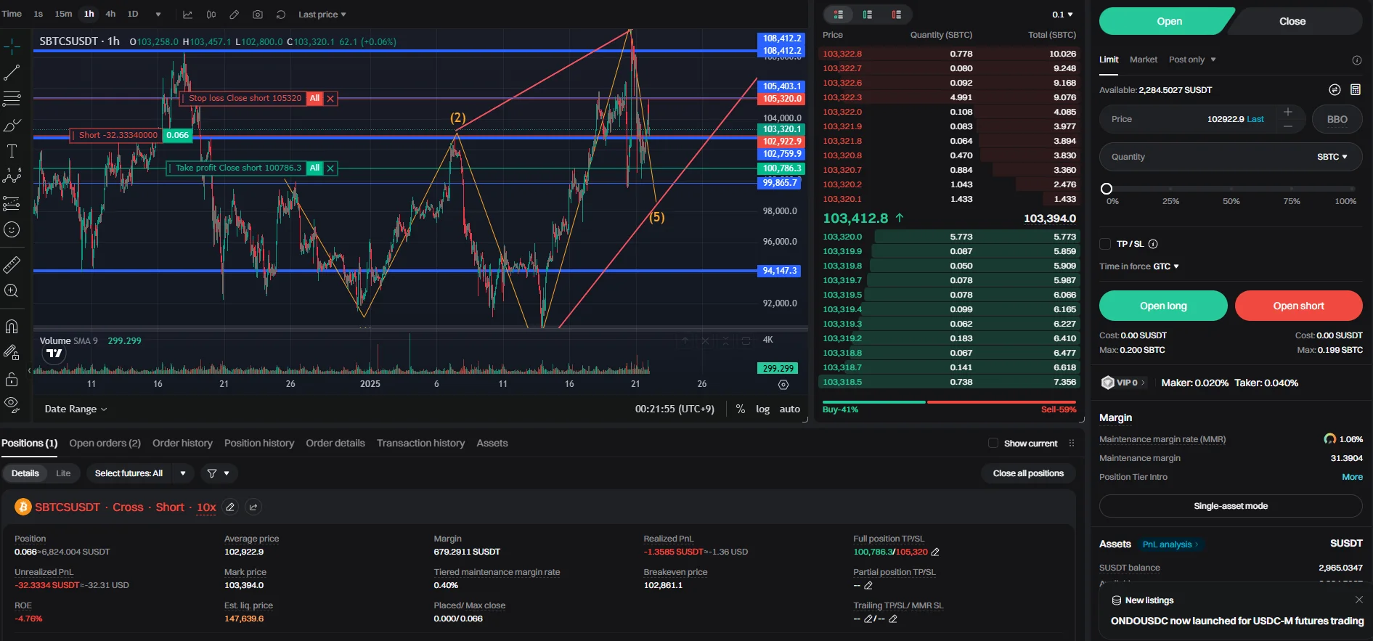Enable the TP / SL checkbox
Image resolution: width=1373 pixels, height=641 pixels.
tap(1105, 244)
